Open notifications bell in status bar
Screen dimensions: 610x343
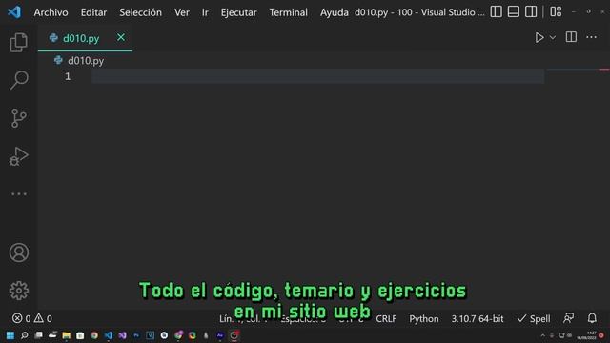[x=592, y=318]
